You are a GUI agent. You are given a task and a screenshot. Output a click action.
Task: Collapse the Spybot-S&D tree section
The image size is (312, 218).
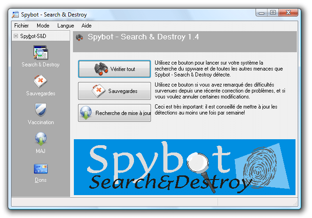tap(16, 36)
